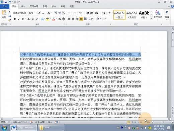This screenshot has height=131, width=174.
Task: Click the text highlight color button
Action: [x=48, y=19]
